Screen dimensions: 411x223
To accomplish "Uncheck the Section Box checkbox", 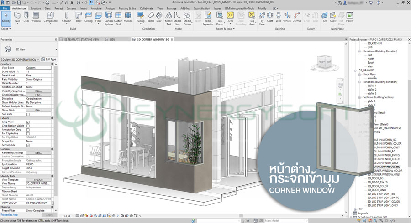I will [x=28, y=145].
